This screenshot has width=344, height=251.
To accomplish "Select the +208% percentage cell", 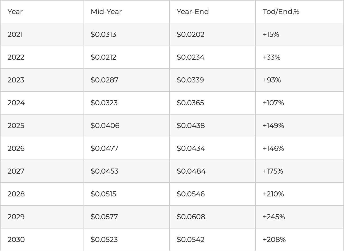I will tap(274, 240).
